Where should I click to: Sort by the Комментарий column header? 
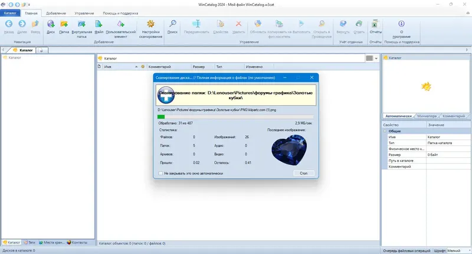pos(169,67)
